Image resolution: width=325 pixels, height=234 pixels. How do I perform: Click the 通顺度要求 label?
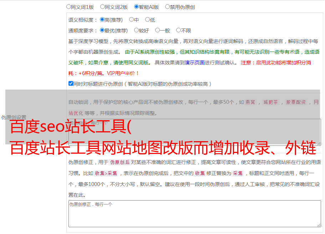pyautogui.click(x=82, y=31)
